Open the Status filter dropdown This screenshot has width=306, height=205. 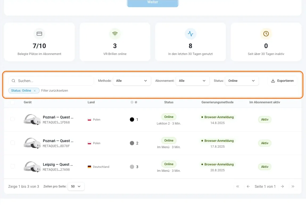click(242, 81)
